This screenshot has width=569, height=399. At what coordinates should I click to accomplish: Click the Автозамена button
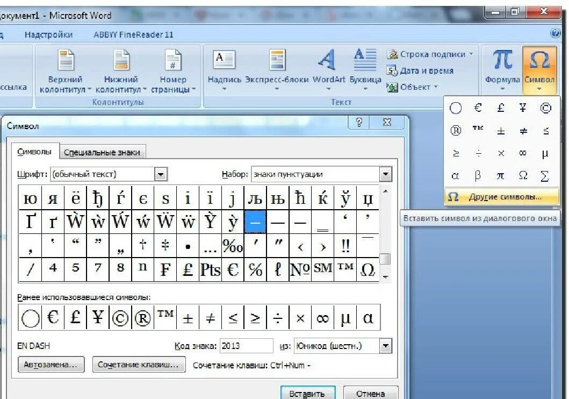(51, 365)
